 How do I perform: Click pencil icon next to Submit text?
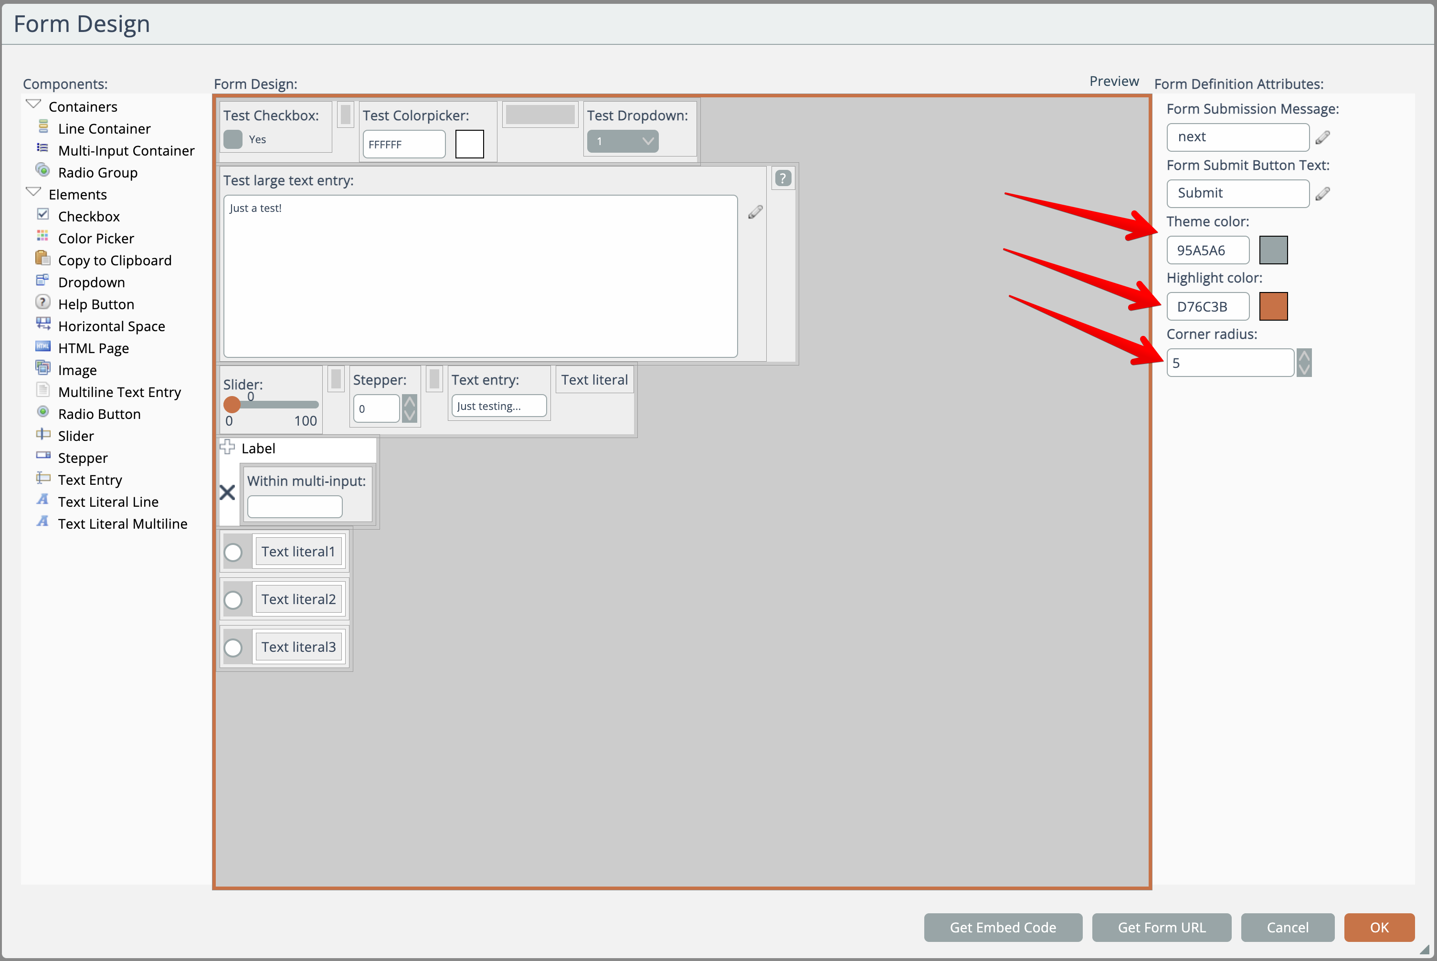click(1323, 194)
